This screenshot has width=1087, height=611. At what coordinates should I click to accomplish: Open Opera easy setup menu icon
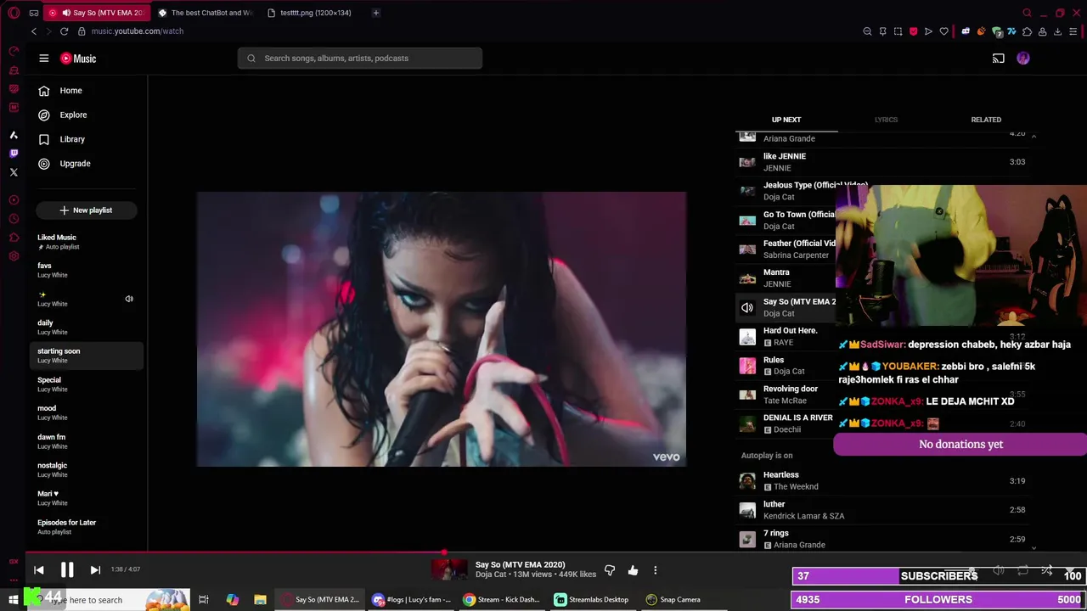coord(1073,31)
